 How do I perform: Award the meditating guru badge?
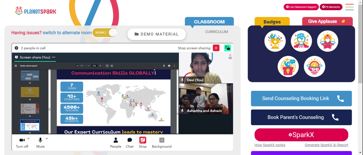pos(327,41)
